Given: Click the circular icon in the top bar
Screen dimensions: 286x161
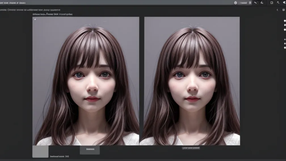Looking at the screenshot, I should pyautogui.click(x=235, y=3).
